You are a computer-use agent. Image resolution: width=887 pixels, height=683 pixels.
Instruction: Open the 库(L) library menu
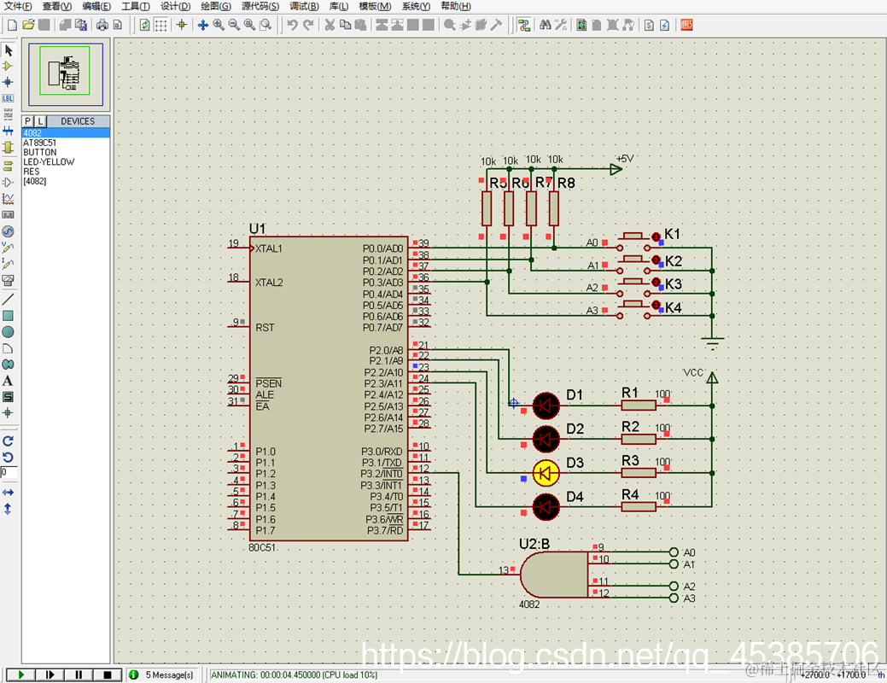point(338,6)
